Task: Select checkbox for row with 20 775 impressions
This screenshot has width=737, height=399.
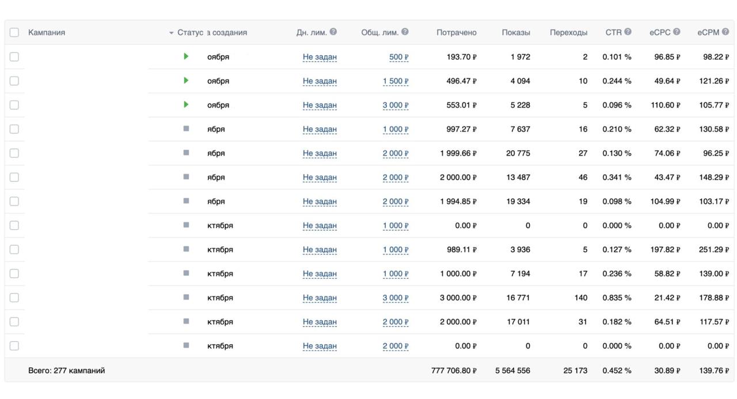Action: tap(14, 153)
